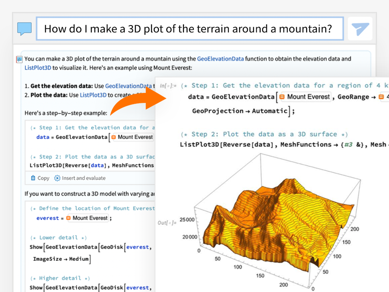Viewport: 389px width, 292px height.
Task: Open GeoElevationData link in intro paragraph
Action: point(220,59)
